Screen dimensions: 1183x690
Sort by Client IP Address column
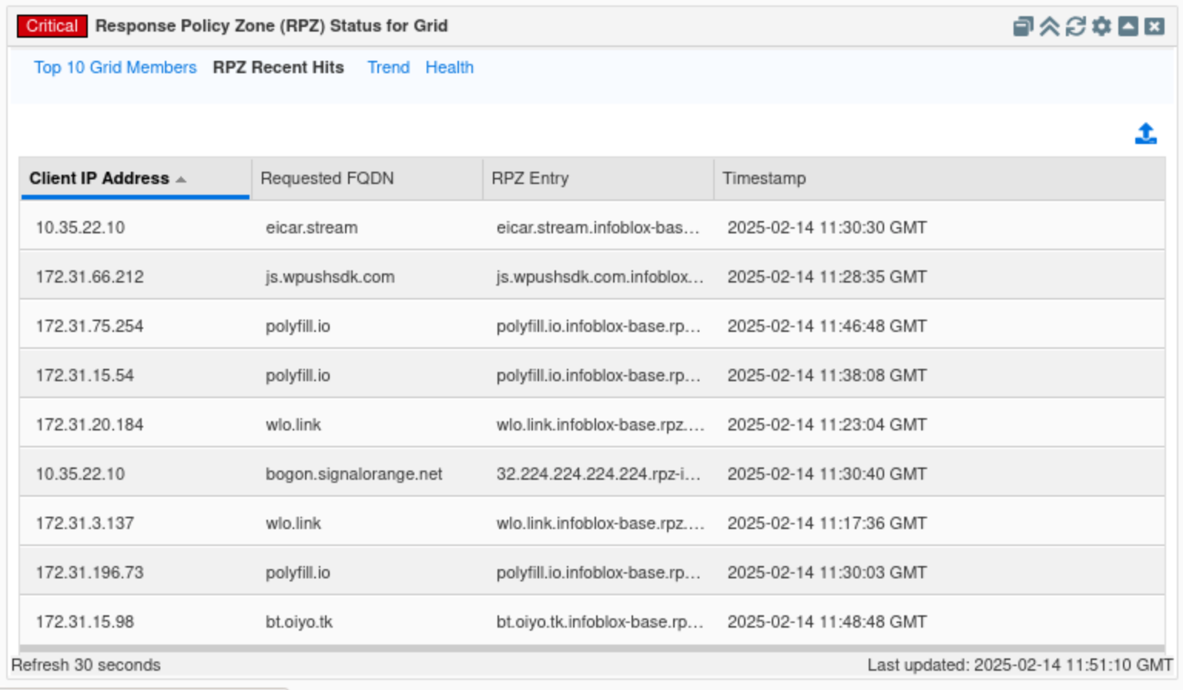point(99,179)
